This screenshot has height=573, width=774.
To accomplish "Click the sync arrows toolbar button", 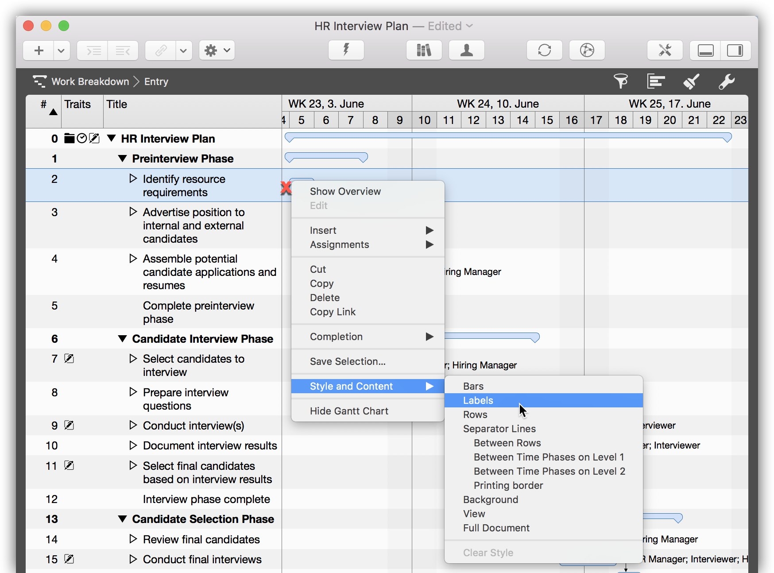I will point(544,50).
